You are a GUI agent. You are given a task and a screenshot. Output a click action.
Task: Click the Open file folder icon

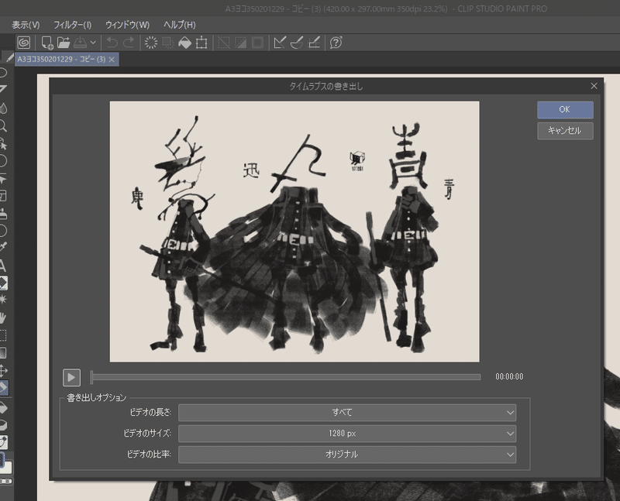click(64, 43)
